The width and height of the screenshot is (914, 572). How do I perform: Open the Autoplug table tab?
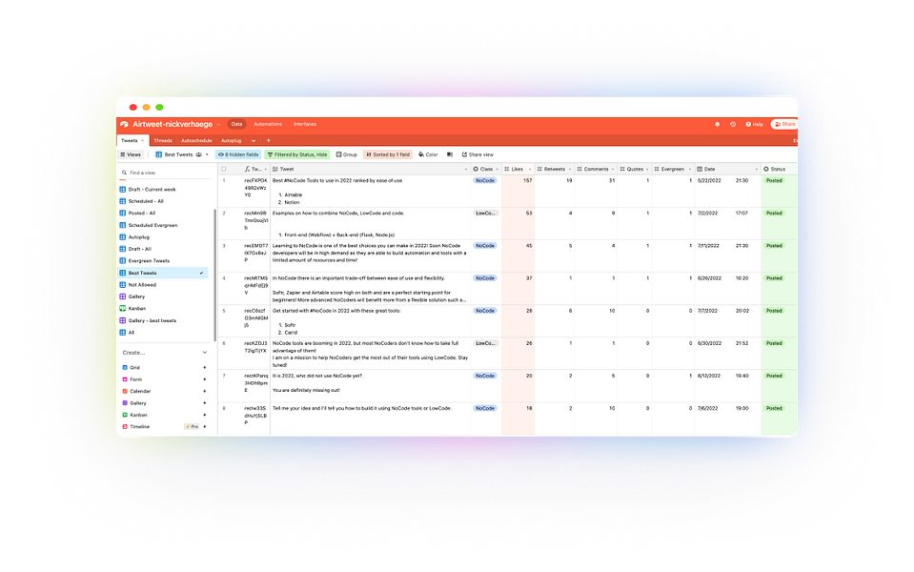pos(231,140)
